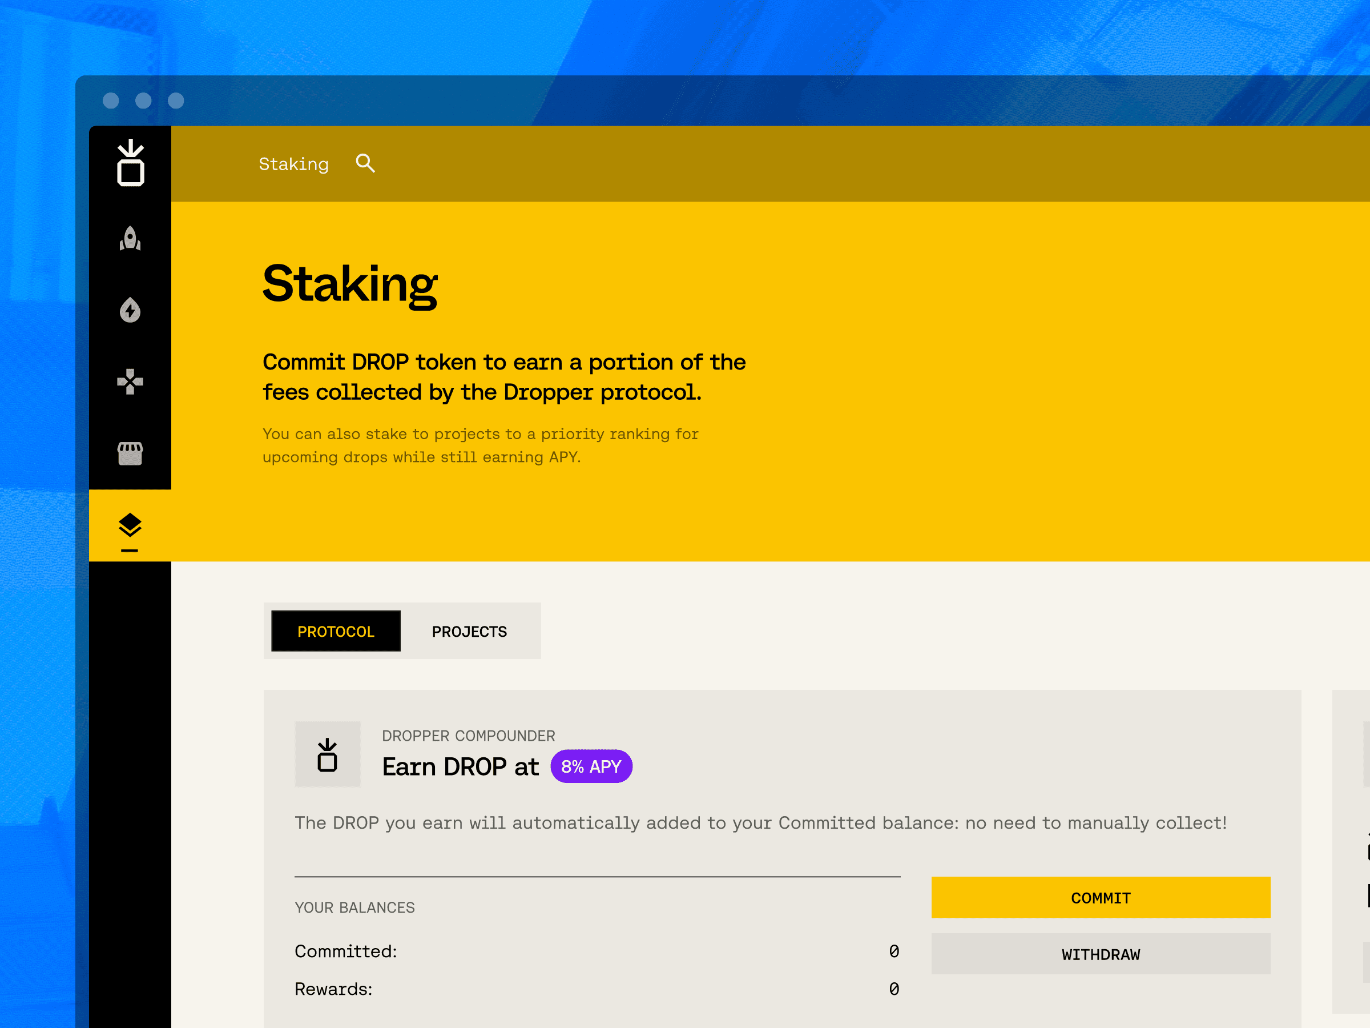Click the search magnifier icon
The width and height of the screenshot is (1370, 1028).
(x=365, y=163)
